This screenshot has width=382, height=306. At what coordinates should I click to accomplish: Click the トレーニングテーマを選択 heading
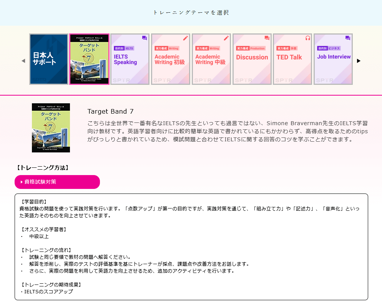(x=191, y=12)
